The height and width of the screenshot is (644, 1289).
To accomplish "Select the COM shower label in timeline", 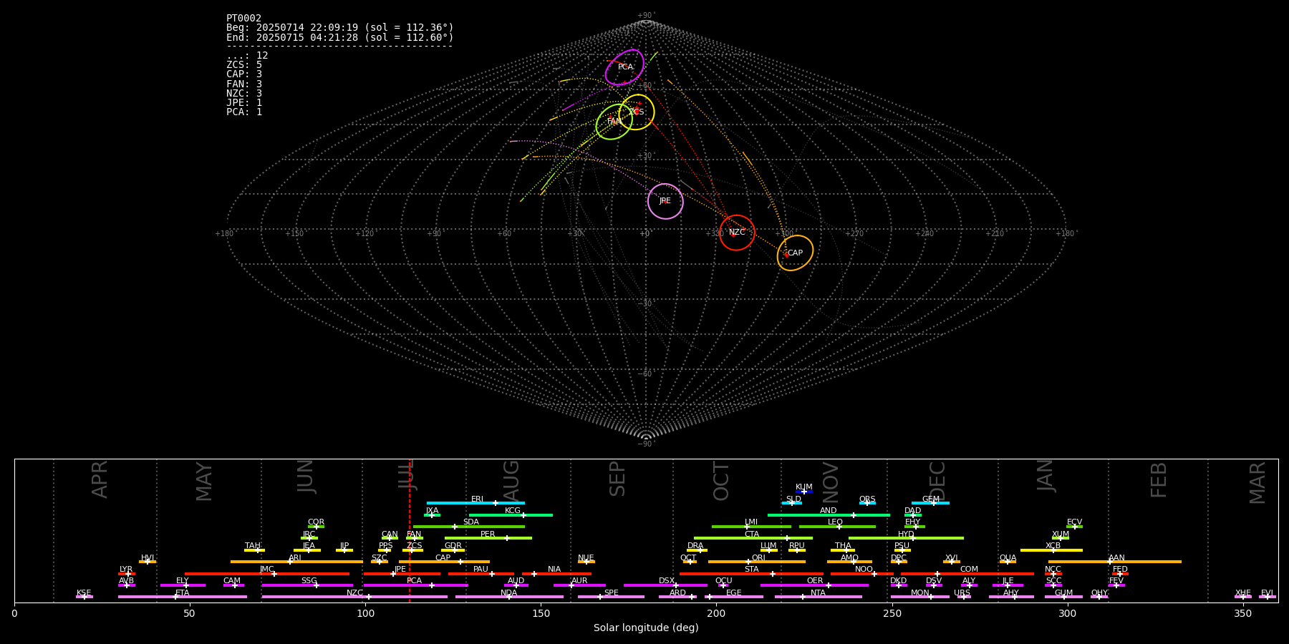I will [969, 570].
